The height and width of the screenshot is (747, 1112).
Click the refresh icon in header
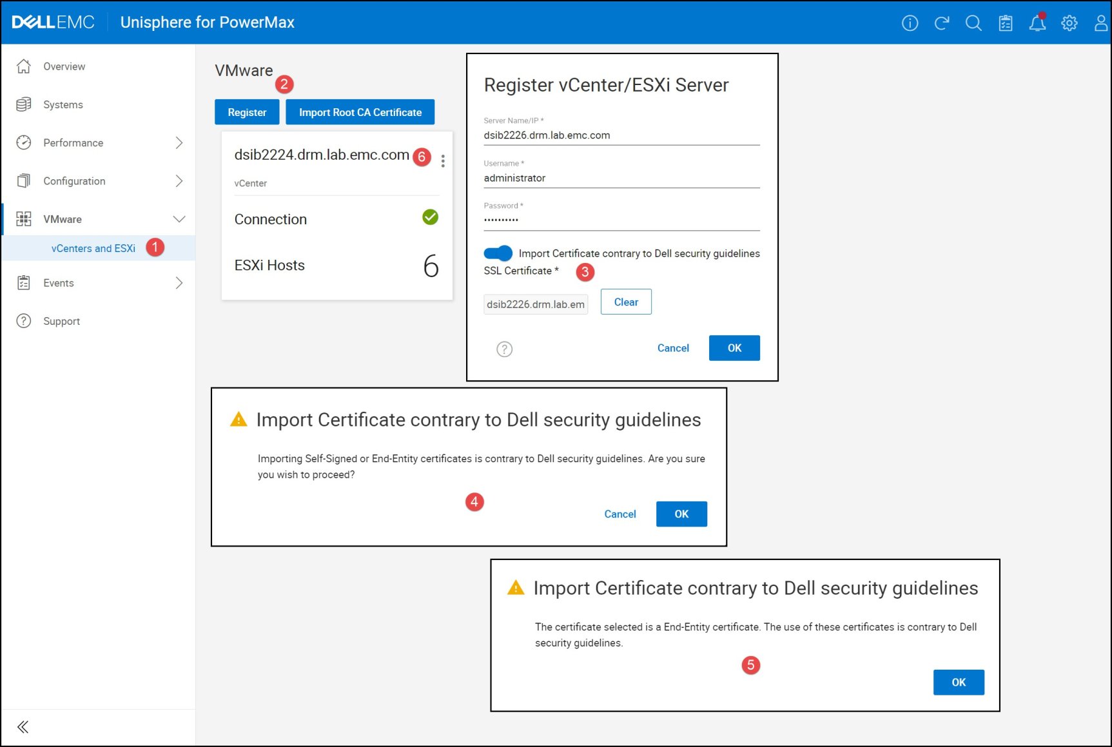[942, 23]
